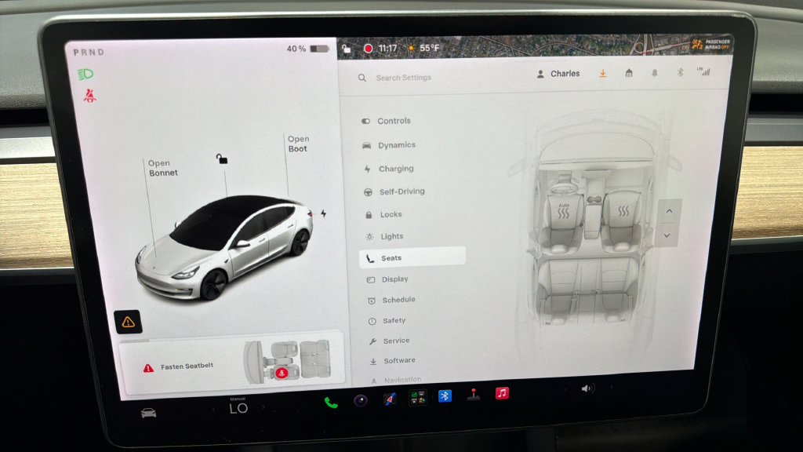Tap the up chevron beside the seats
The width and height of the screenshot is (803, 452).
pos(669,211)
